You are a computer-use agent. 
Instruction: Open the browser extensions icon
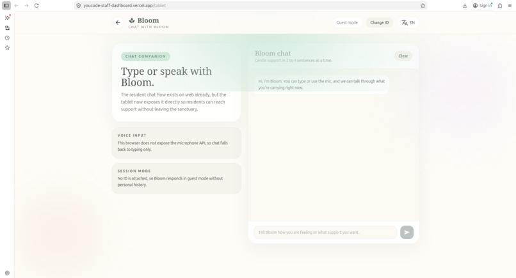pos(500,6)
